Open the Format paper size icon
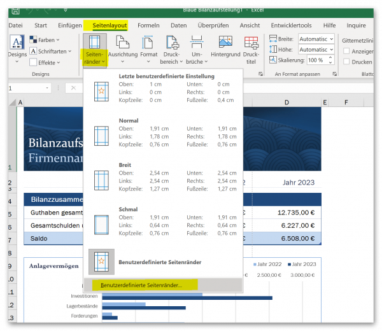 pyautogui.click(x=148, y=42)
